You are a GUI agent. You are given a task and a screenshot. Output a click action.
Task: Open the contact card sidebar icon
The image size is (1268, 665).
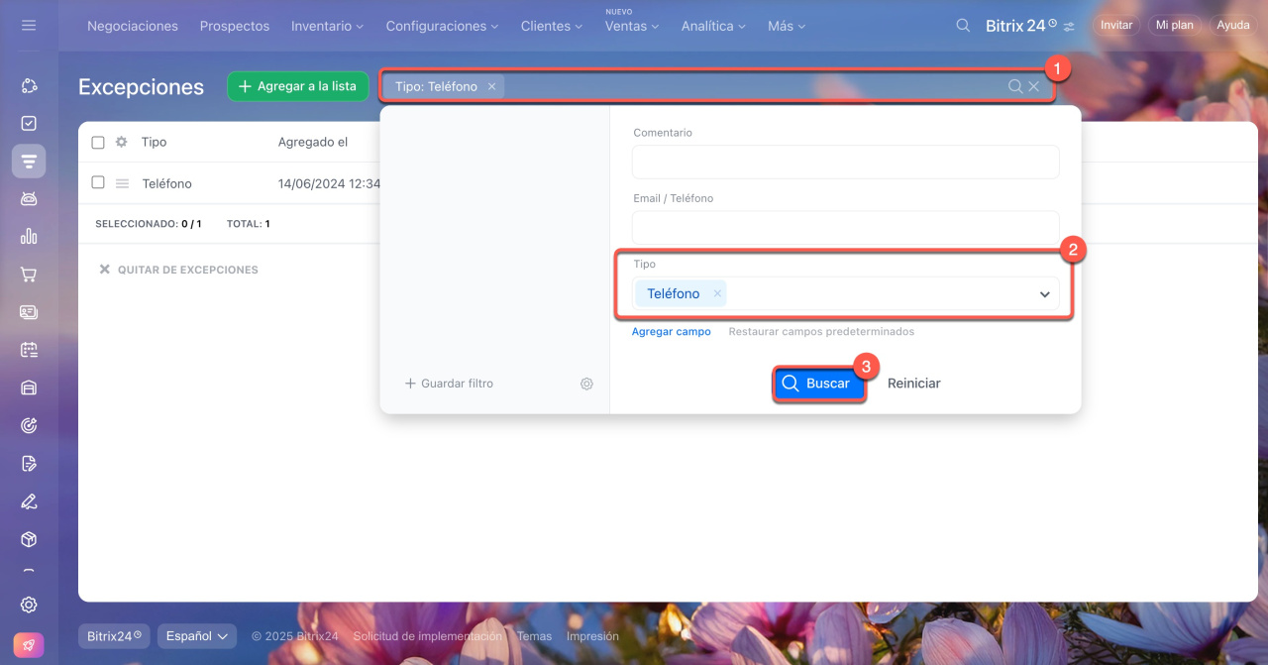click(29, 312)
